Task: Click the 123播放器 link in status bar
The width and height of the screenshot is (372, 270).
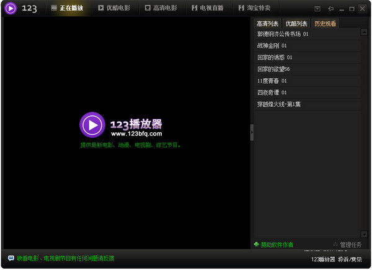Action: [323, 259]
